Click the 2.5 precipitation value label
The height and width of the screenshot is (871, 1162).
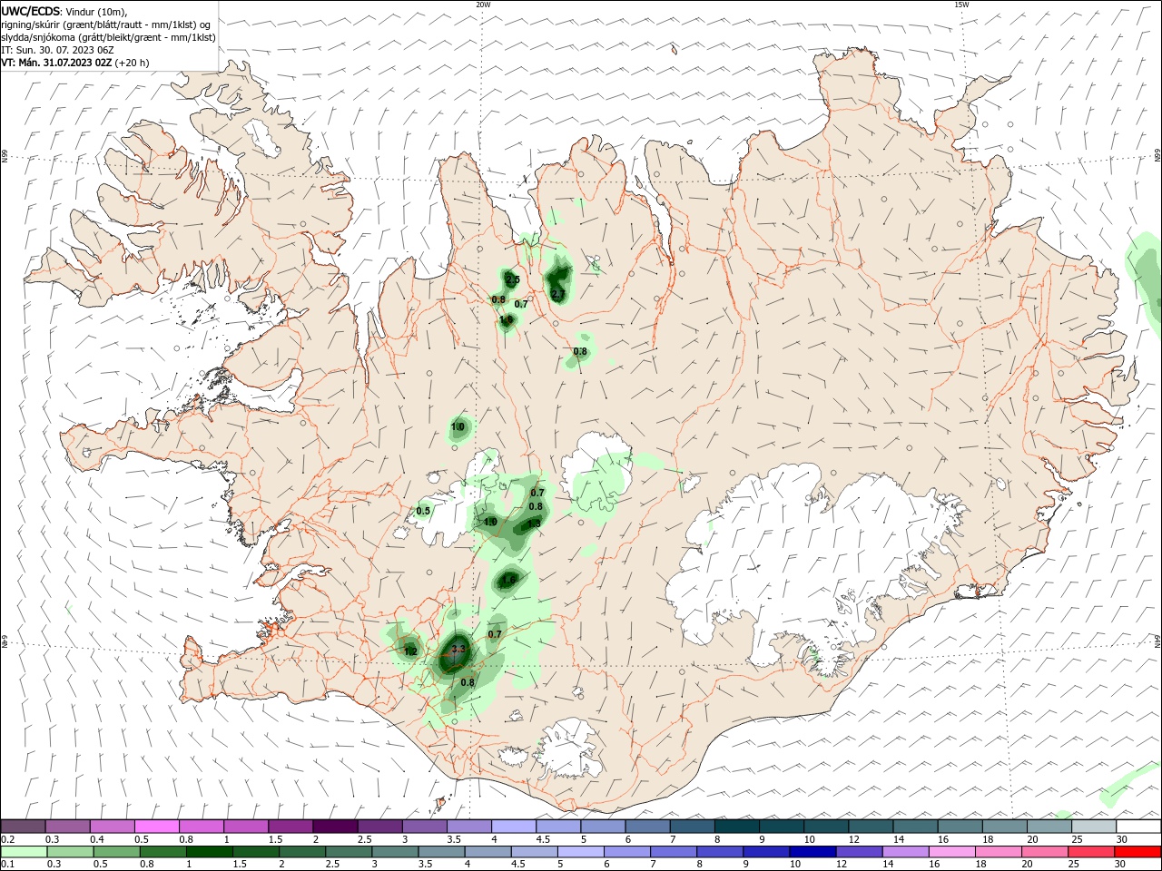(x=513, y=279)
